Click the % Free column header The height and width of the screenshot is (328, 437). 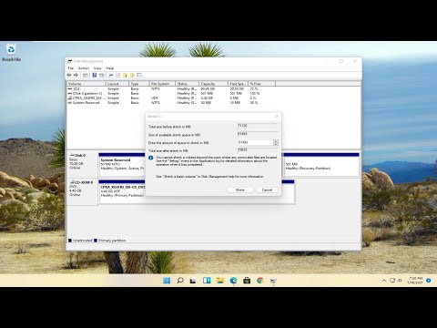pyautogui.click(x=262, y=84)
